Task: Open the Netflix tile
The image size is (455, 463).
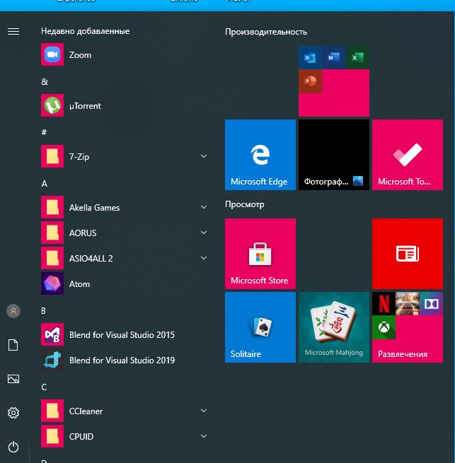Action: (x=384, y=303)
